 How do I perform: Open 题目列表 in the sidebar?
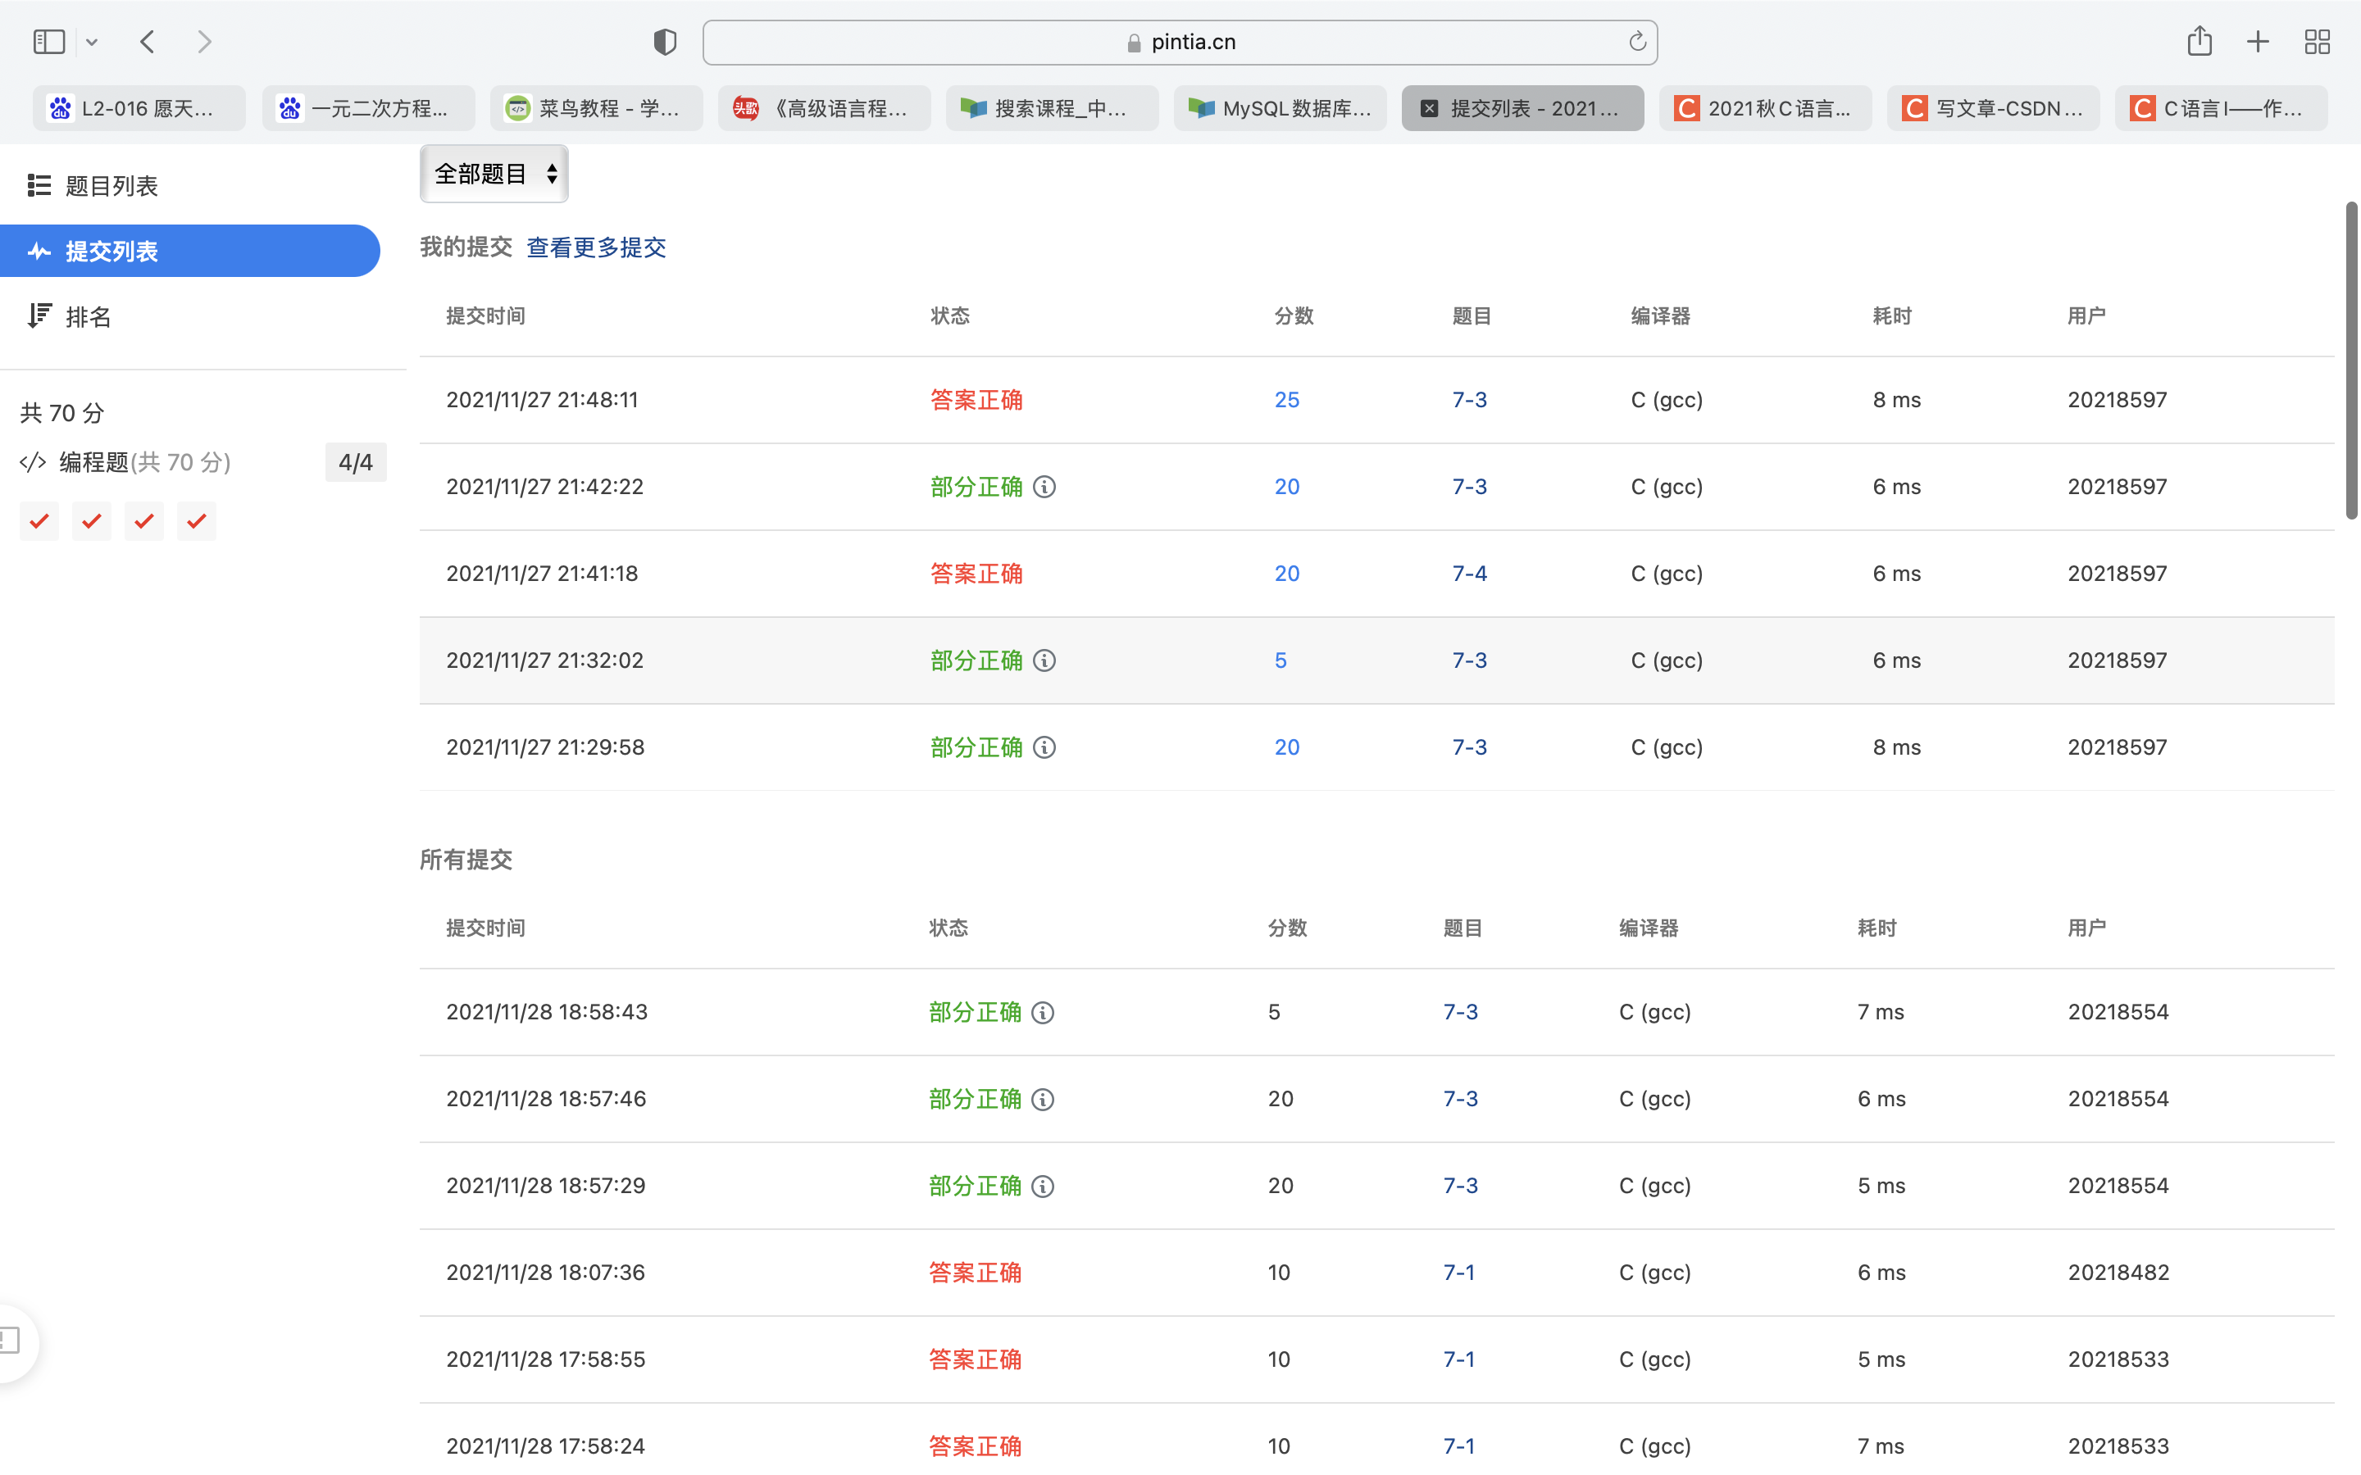click(111, 185)
